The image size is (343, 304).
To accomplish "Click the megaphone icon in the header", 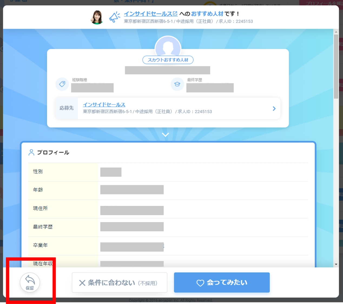I will (115, 17).
